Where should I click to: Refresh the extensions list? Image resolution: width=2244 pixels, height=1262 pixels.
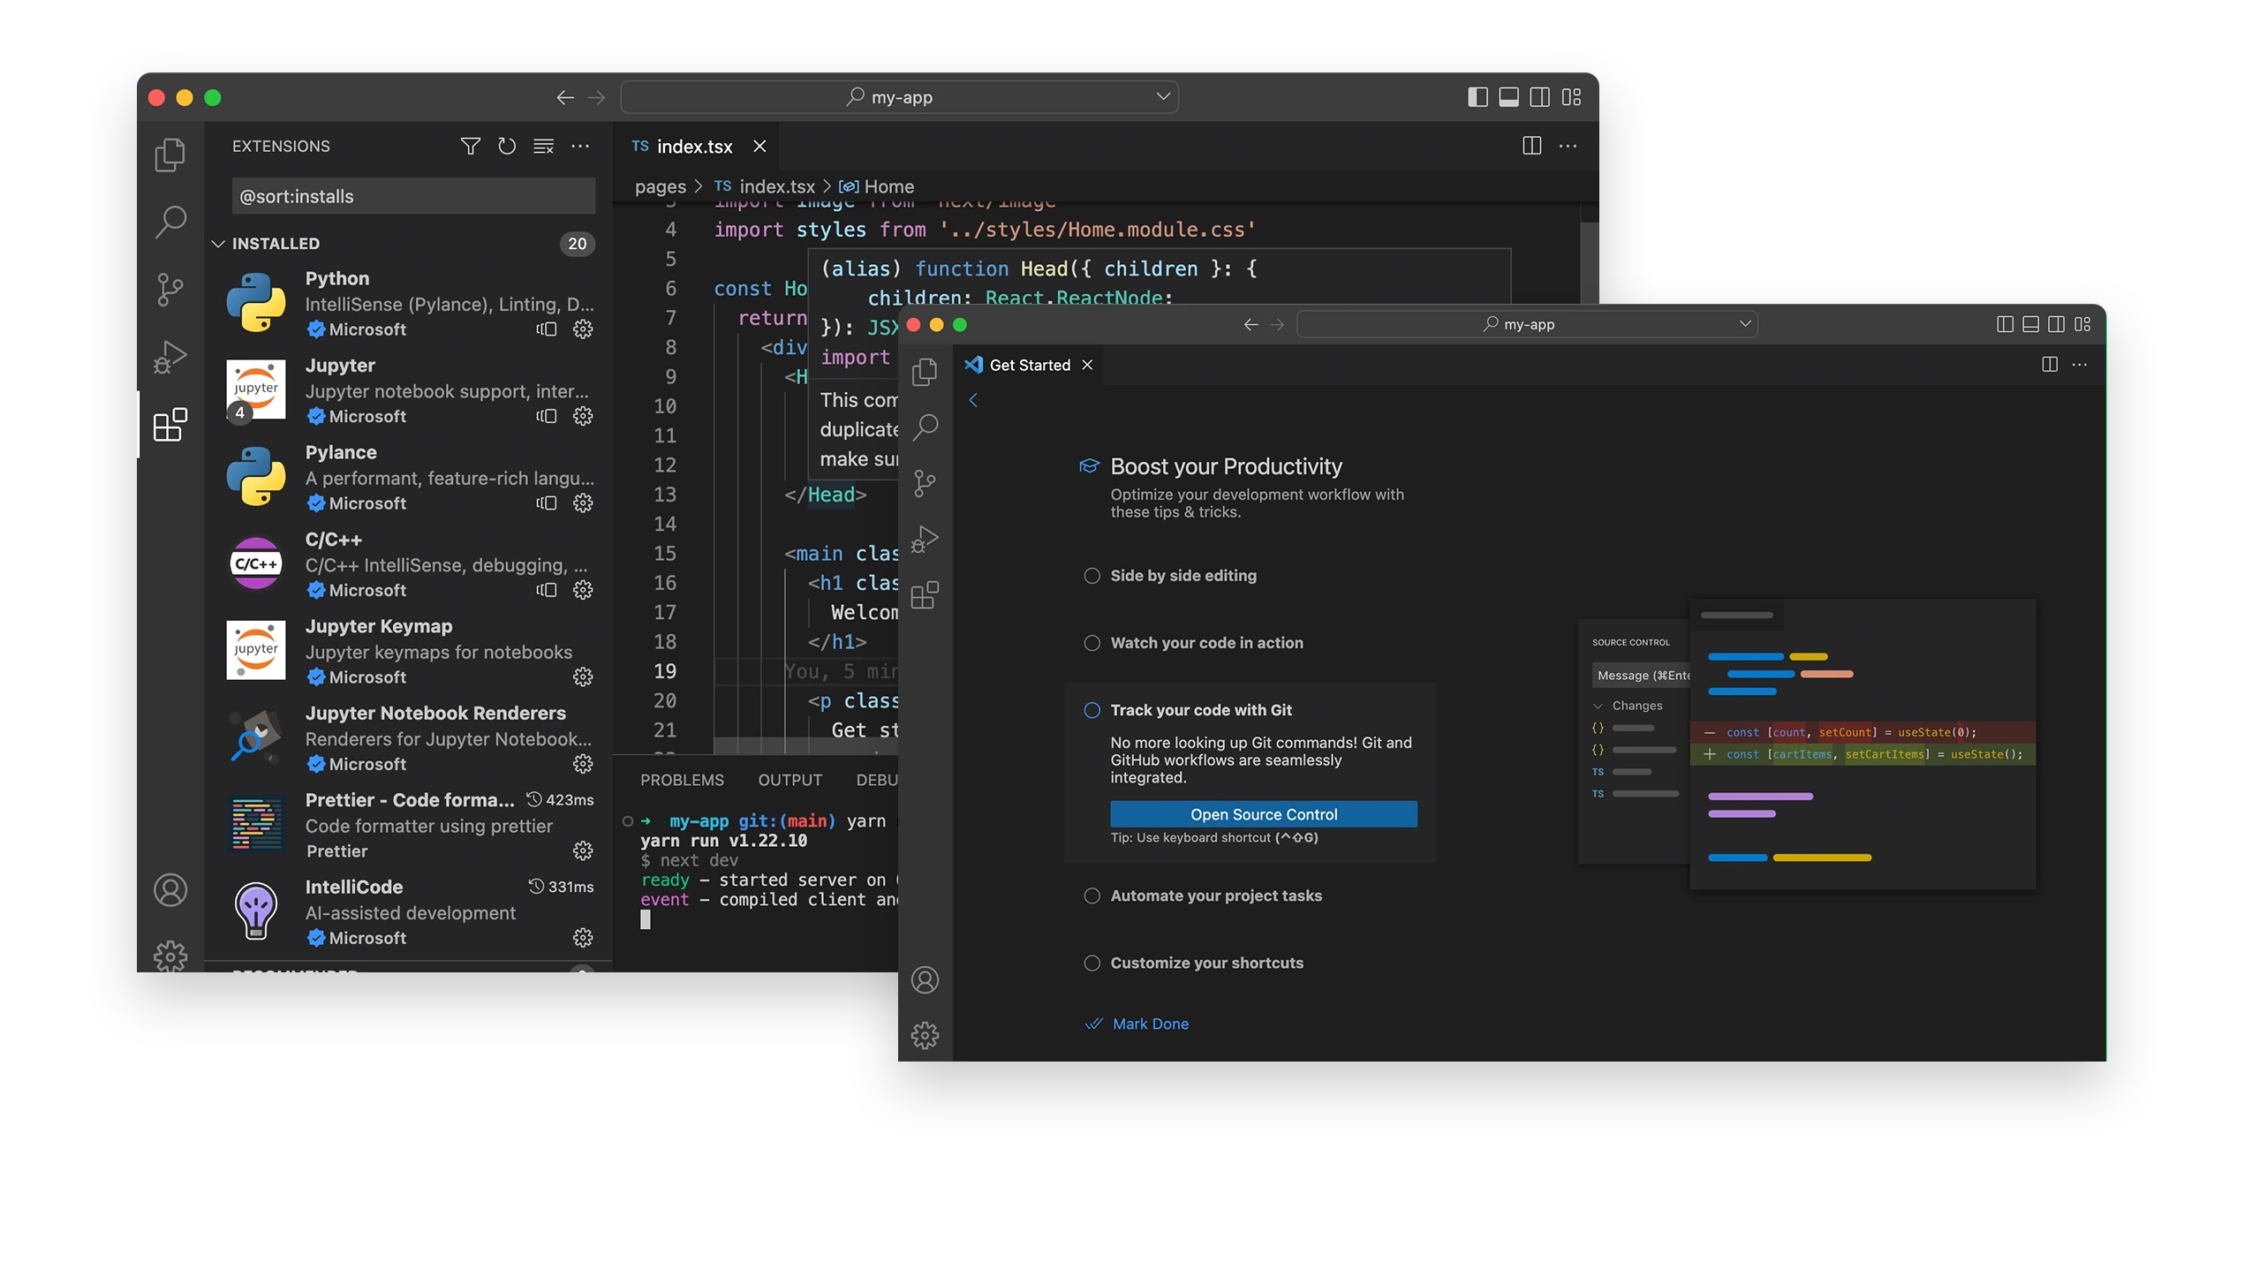506,146
